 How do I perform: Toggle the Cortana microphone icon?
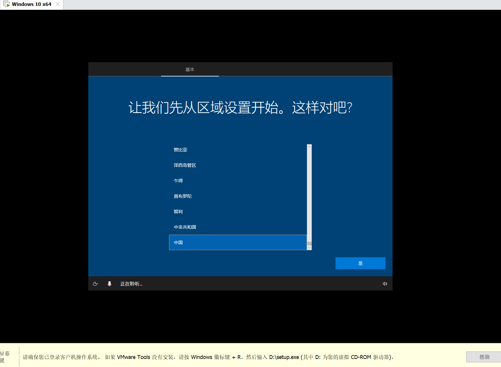pos(109,284)
